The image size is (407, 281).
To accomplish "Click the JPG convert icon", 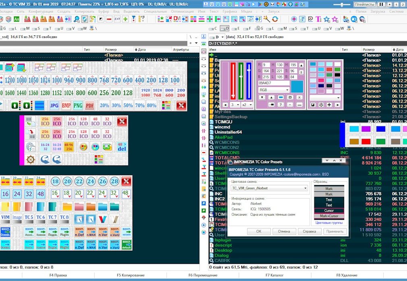I will click(54, 105).
